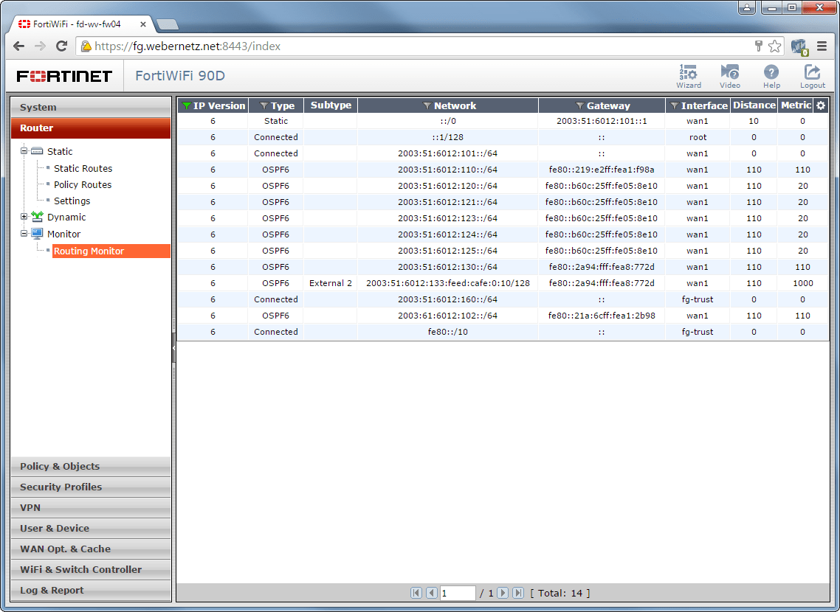Open column settings via the gear icon

click(x=819, y=105)
